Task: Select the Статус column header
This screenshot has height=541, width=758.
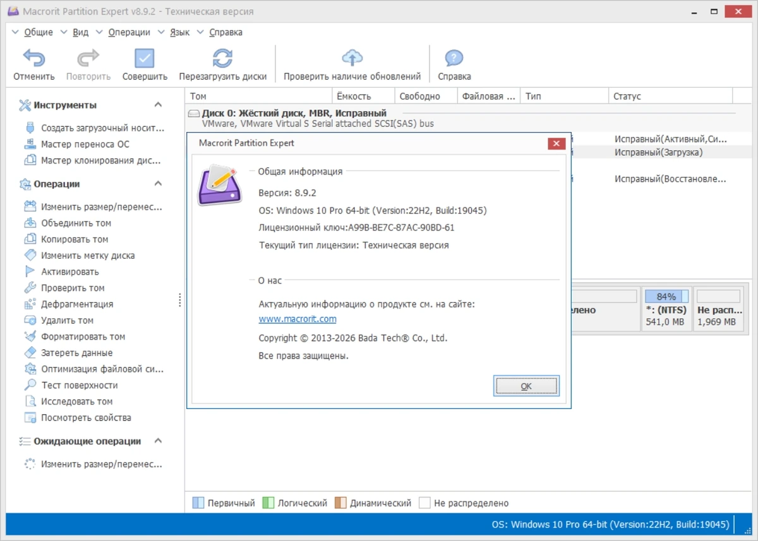Action: [x=671, y=96]
